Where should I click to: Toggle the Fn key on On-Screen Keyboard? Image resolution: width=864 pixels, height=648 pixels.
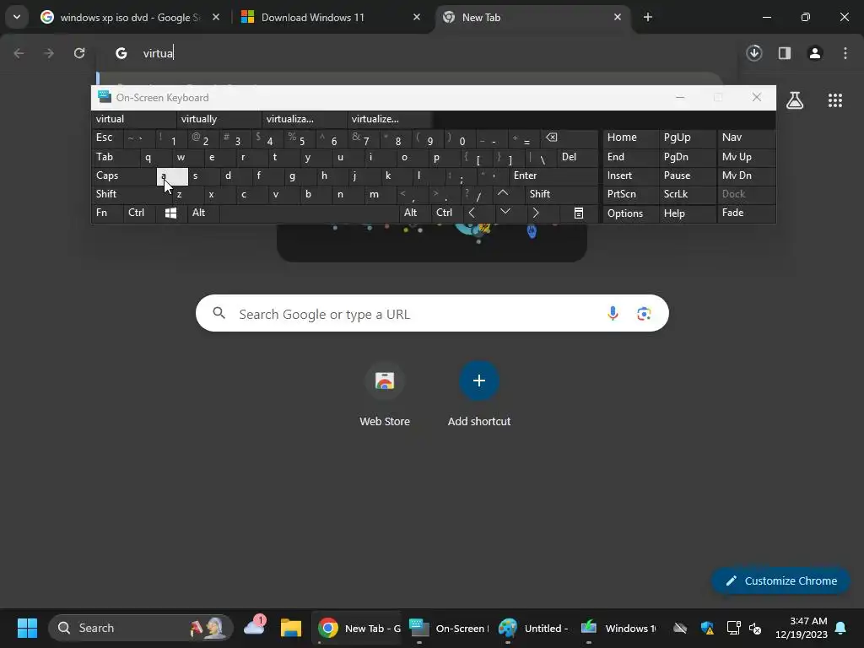click(107, 213)
